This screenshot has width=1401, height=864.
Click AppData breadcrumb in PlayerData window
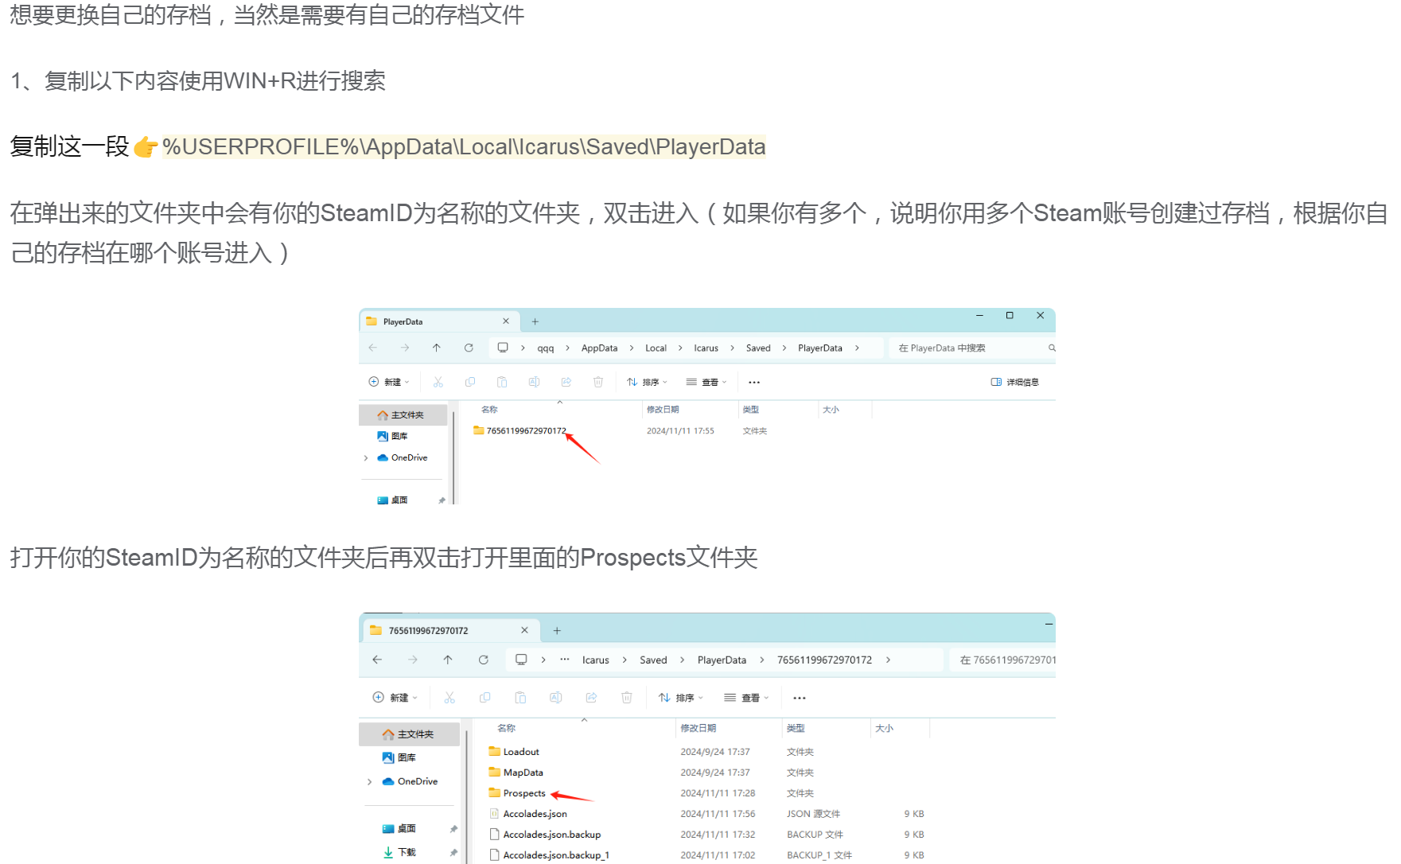(x=599, y=348)
